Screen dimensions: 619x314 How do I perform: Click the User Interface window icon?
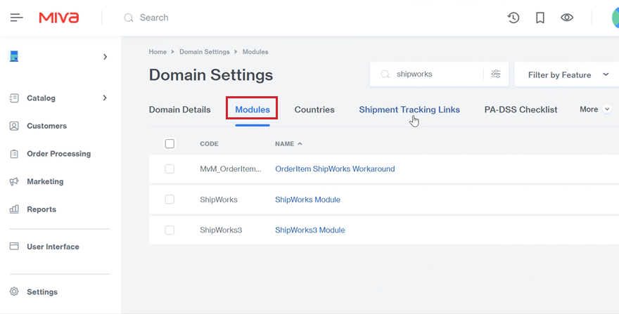coord(14,247)
